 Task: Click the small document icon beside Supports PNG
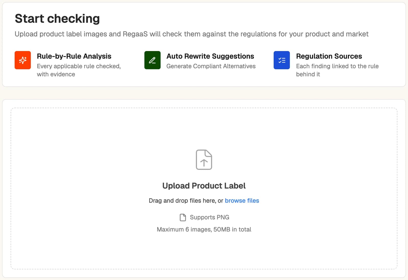pyautogui.click(x=183, y=217)
